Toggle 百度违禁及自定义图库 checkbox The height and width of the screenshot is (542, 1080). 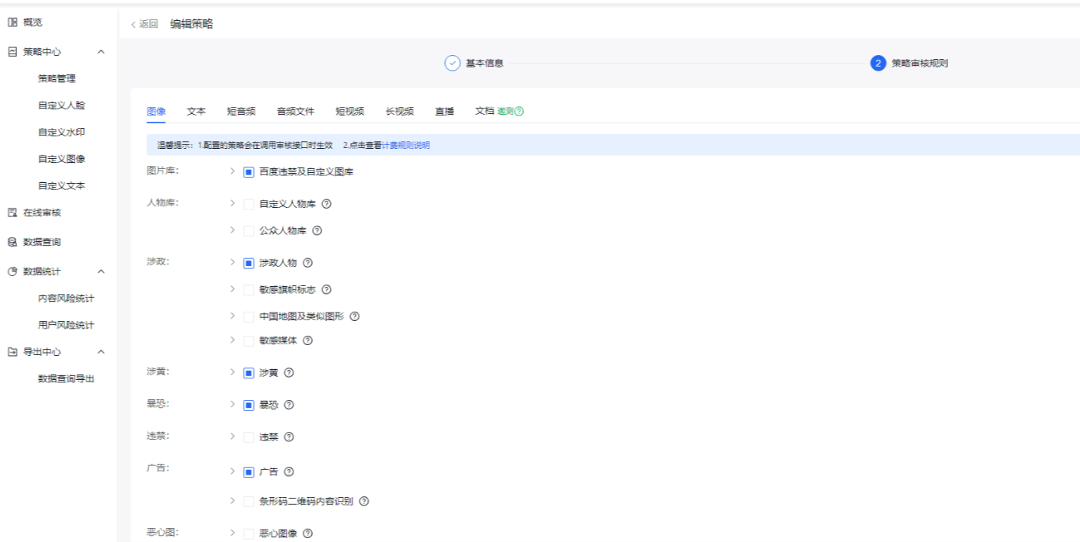coord(248,172)
